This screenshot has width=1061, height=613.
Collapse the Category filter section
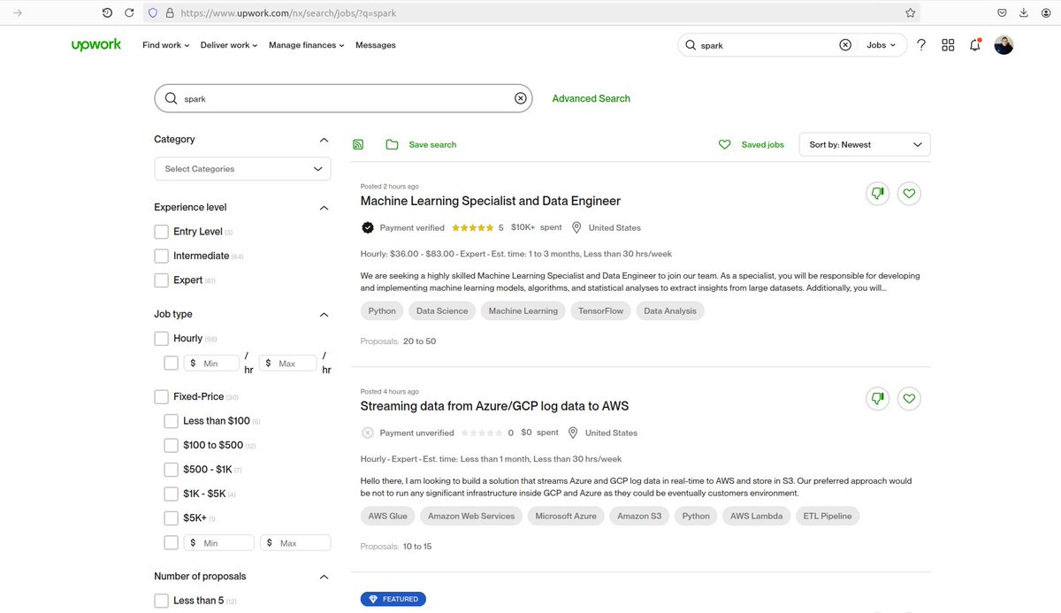[324, 140]
